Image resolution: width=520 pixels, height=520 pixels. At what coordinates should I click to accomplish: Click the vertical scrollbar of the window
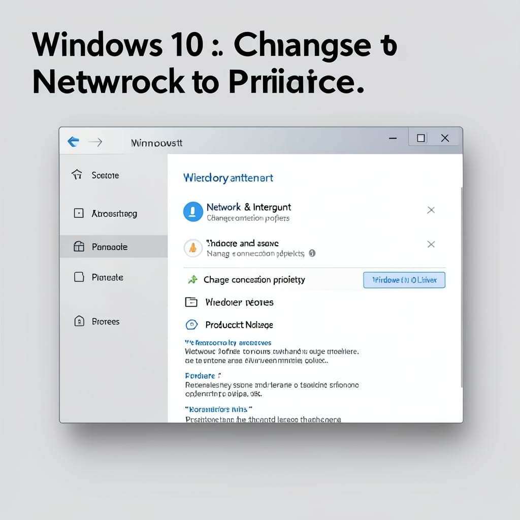(x=461, y=287)
